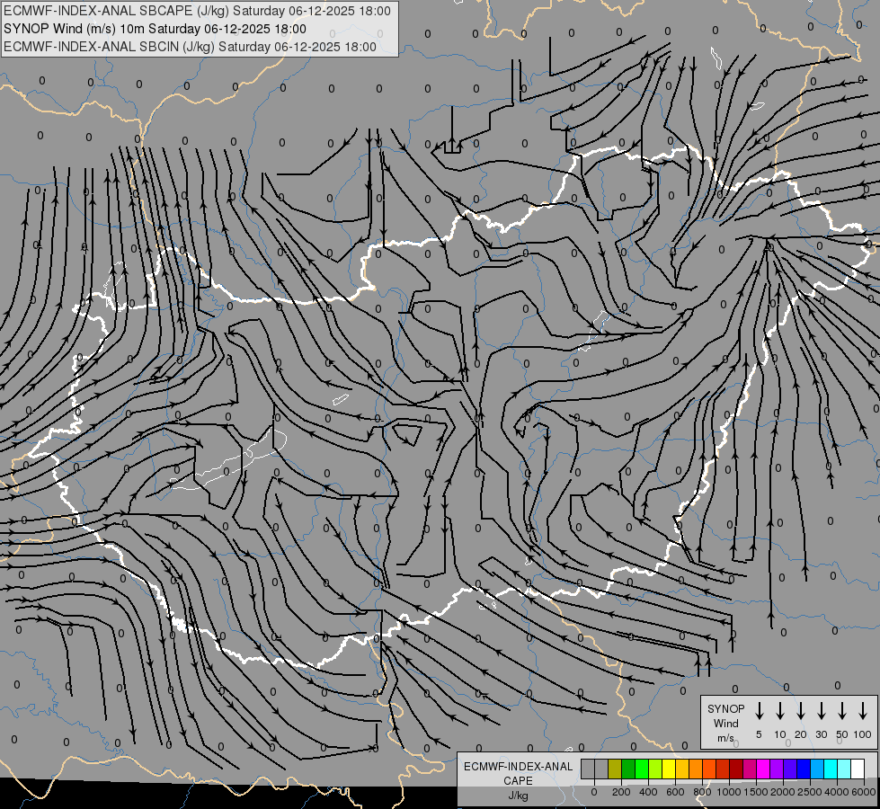
Task: Click the 1500 tick label on CAPE scale
Action: click(x=756, y=792)
